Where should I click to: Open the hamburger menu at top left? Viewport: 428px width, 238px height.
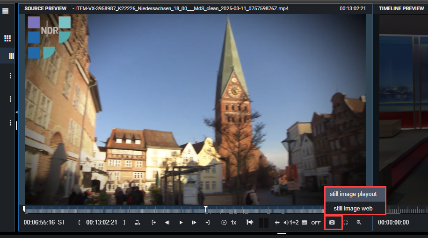point(6,11)
